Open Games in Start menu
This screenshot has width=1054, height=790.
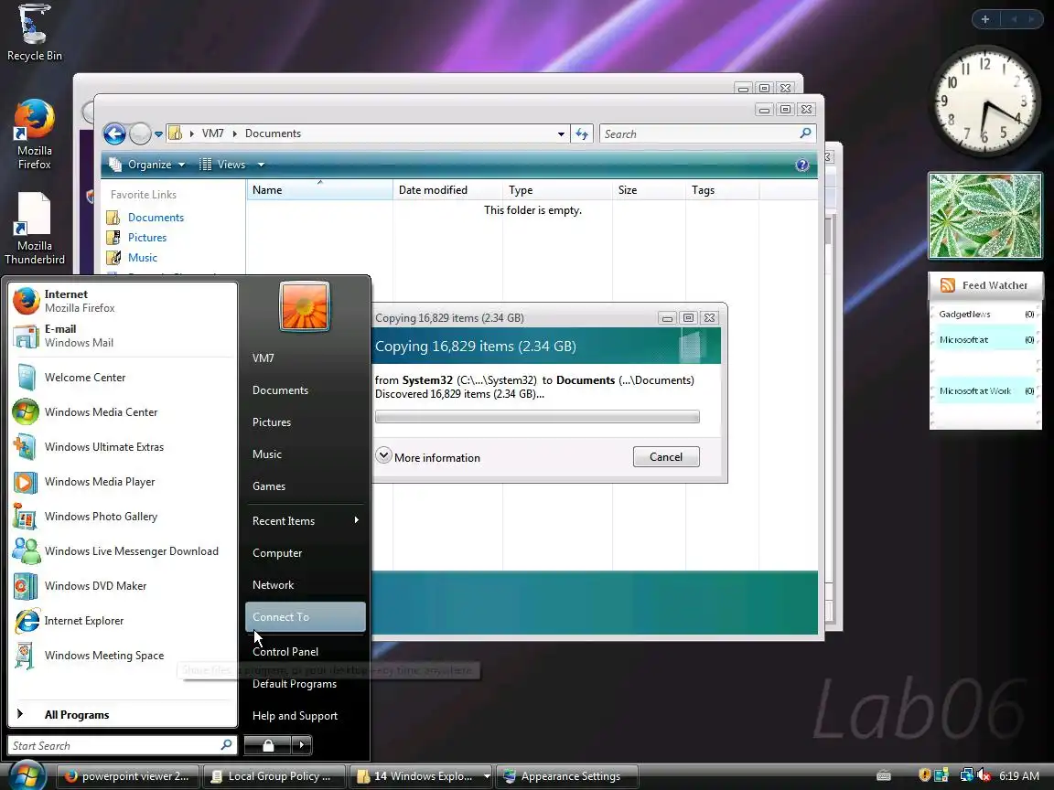click(x=306, y=486)
